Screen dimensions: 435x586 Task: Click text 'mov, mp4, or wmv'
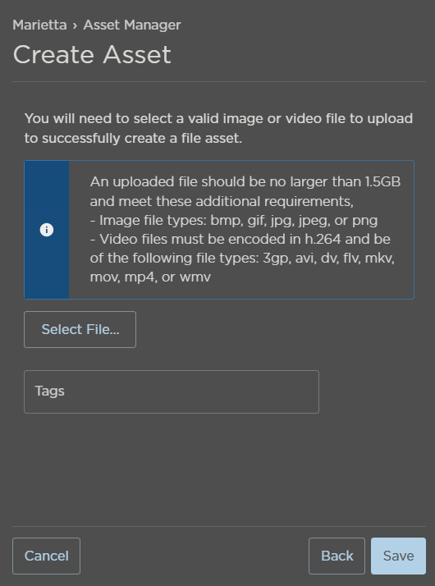tap(150, 277)
